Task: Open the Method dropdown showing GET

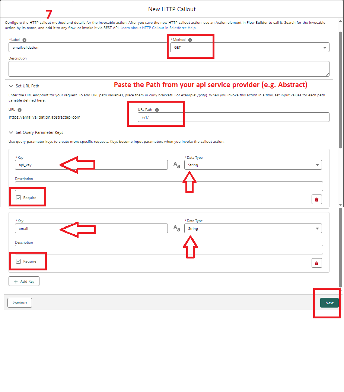Action: (x=249, y=47)
